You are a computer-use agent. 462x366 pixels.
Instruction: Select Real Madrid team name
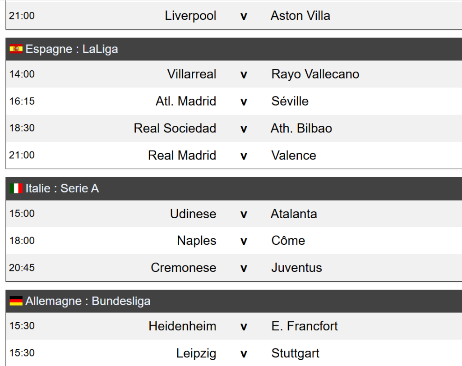(x=182, y=156)
